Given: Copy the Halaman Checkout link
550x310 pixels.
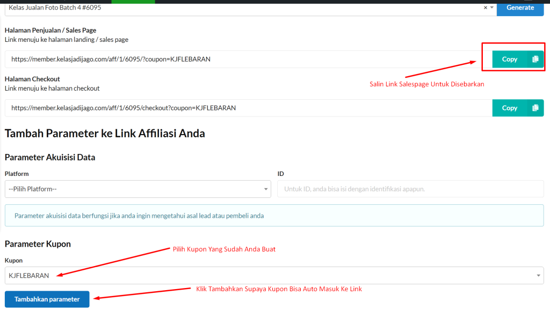Looking at the screenshot, I should click(x=509, y=108).
